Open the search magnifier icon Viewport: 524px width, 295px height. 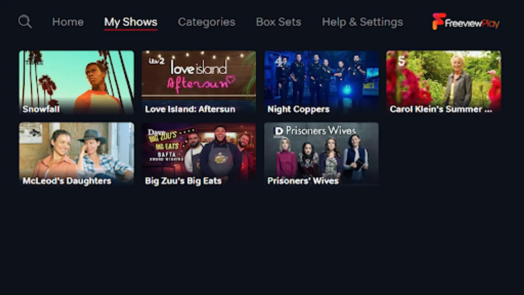tap(25, 22)
